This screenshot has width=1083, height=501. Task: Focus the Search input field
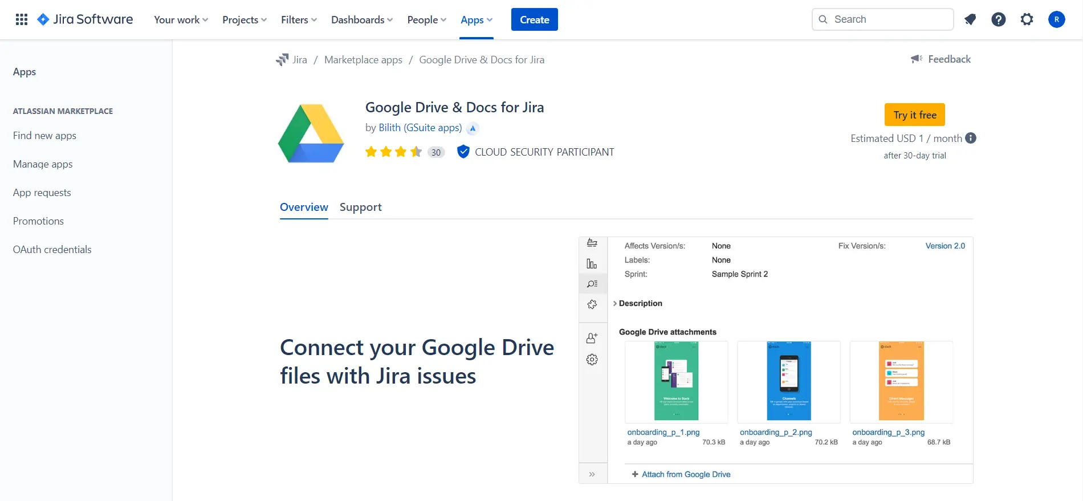(x=883, y=19)
